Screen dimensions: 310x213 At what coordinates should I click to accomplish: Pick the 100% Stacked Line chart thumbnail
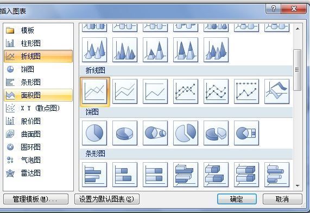pos(155,91)
